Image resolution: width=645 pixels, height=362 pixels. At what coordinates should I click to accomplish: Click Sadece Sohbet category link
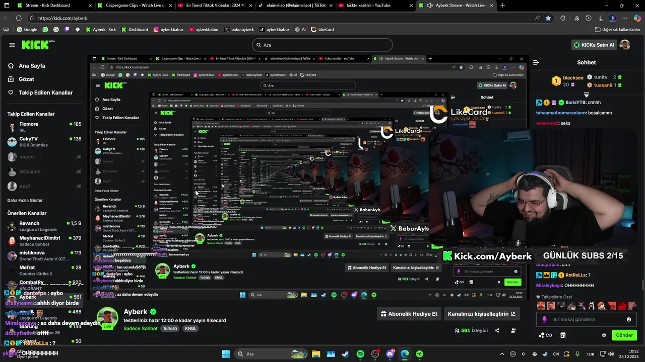141,328
